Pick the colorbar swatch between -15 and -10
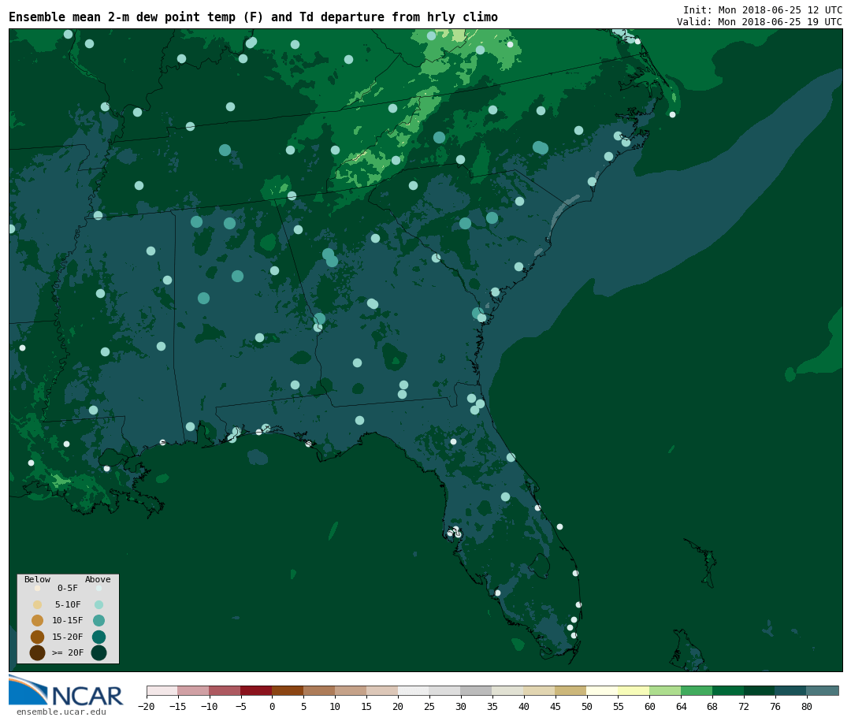Screen dimensions: 851x721 194,690
